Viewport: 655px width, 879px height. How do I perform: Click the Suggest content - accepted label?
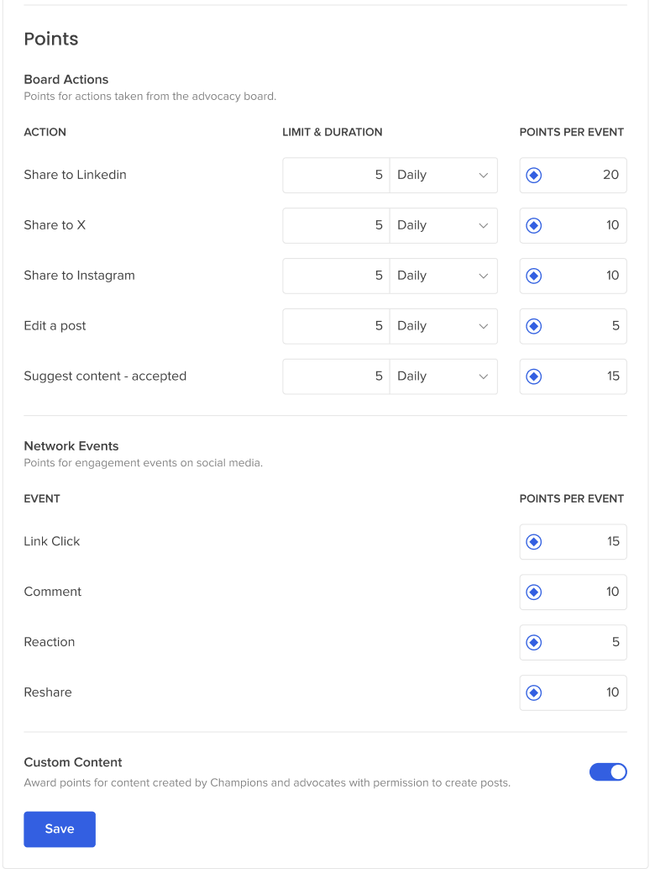[x=105, y=376]
